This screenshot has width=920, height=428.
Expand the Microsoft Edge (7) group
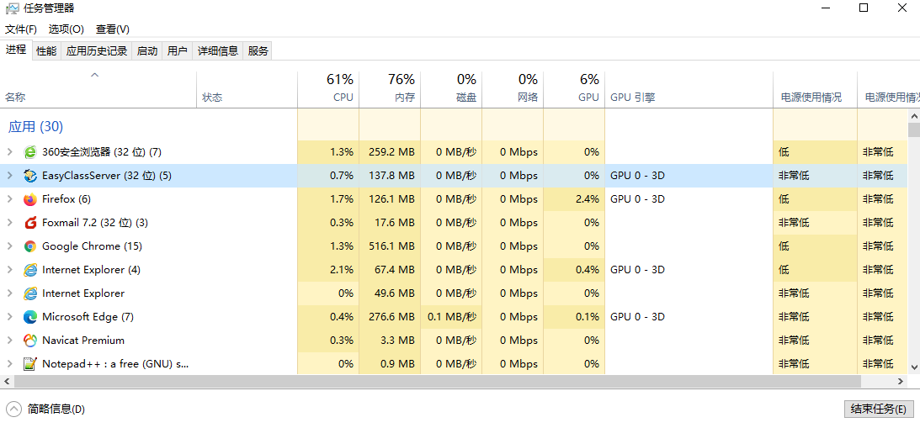click(x=9, y=317)
